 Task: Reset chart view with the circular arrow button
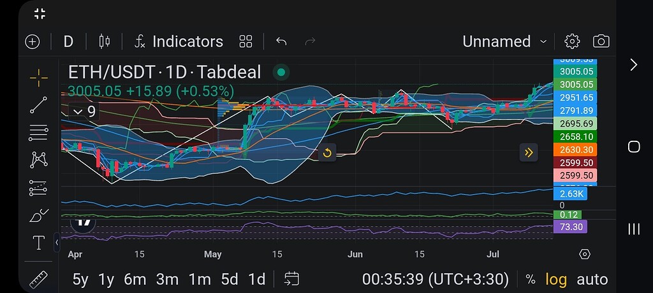click(327, 153)
